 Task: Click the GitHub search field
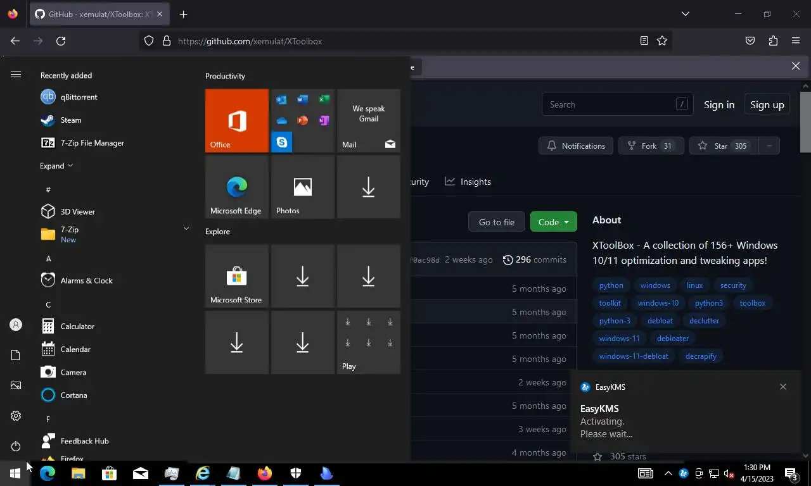click(617, 105)
